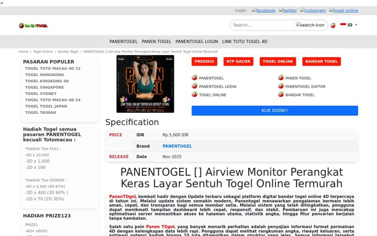377x236 pixels.
Task: Click the Indonesian flag language selector
Action: (x=343, y=24)
